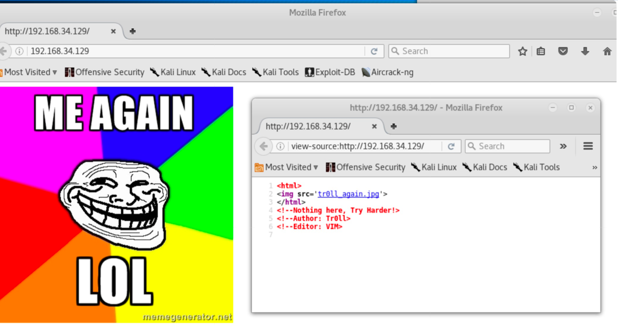
Task: Click the opening <html> tag line
Action: click(x=289, y=186)
